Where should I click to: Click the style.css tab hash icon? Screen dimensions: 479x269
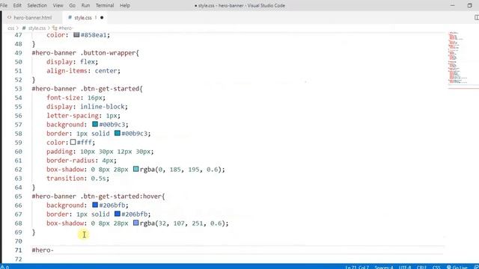[x=70, y=18]
